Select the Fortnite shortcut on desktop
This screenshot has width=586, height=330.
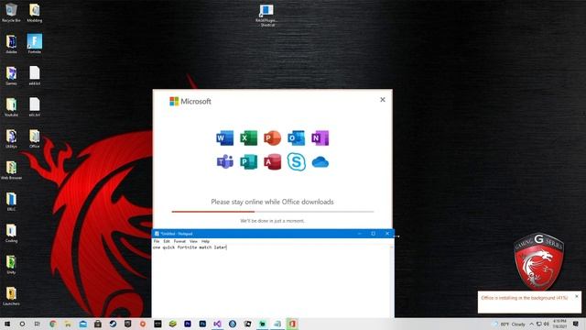pyautogui.click(x=35, y=43)
